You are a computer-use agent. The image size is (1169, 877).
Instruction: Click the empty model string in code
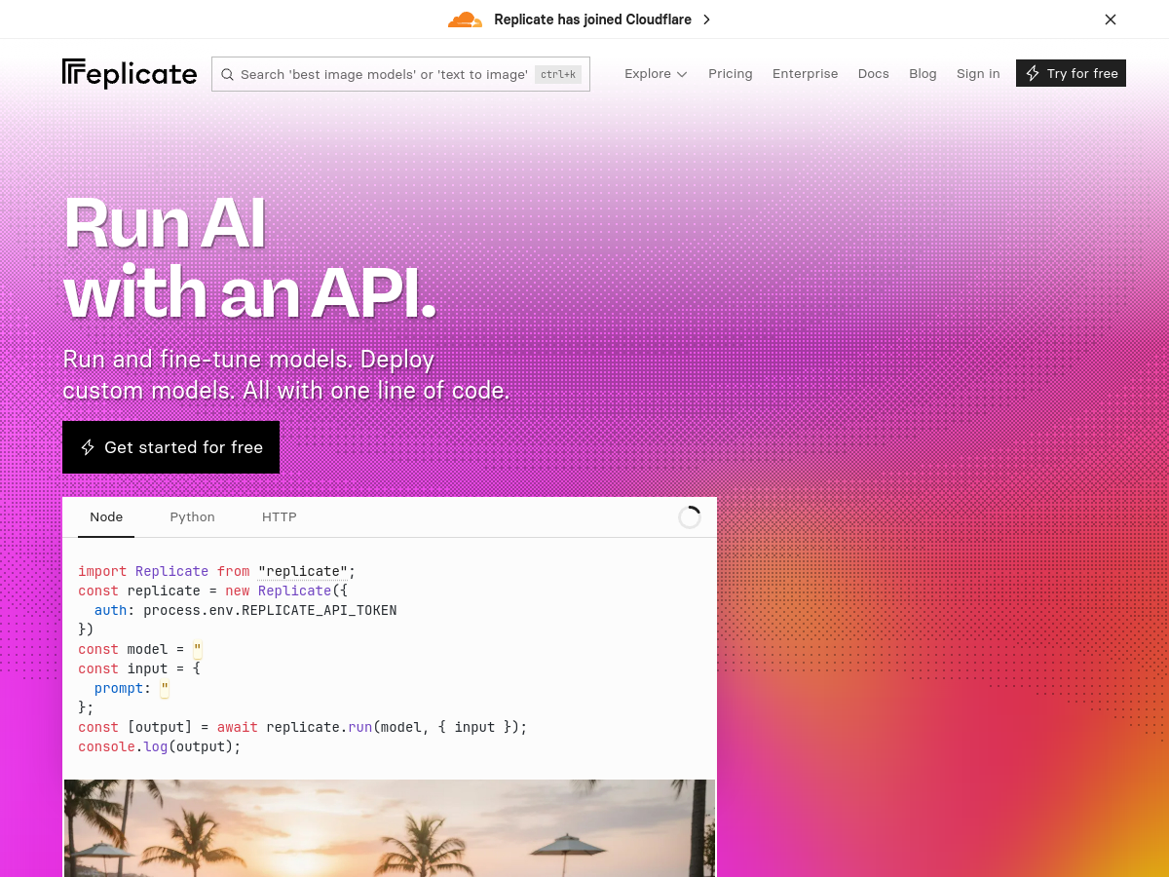click(x=197, y=649)
